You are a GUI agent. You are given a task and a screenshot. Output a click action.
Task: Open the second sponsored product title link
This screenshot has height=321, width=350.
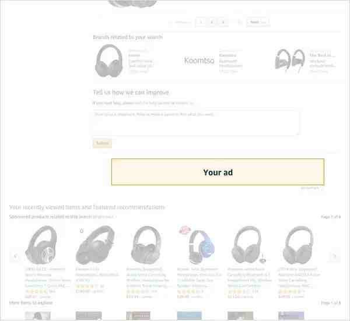pos(97,274)
